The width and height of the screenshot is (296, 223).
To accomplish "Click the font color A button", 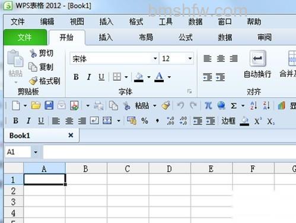I will tap(159, 77).
